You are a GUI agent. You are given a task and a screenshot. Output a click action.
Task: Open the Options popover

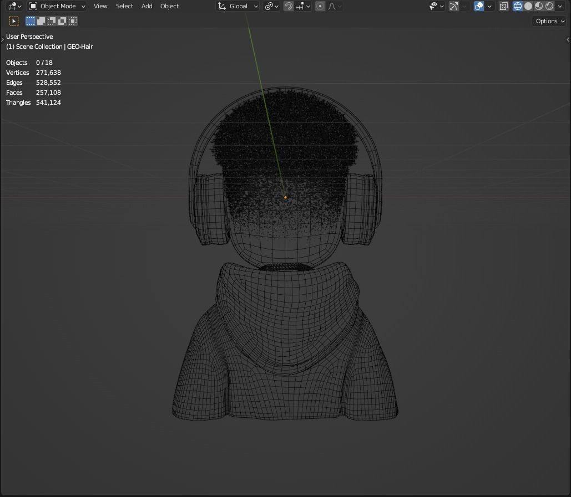pos(549,21)
